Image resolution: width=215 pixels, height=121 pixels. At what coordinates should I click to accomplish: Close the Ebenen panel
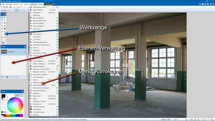(25, 47)
